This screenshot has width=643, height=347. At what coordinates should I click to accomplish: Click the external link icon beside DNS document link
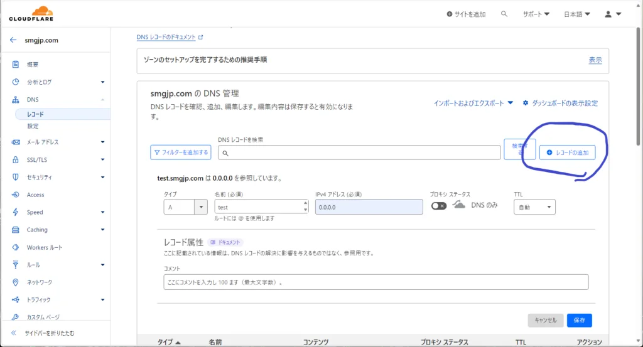[x=200, y=37]
